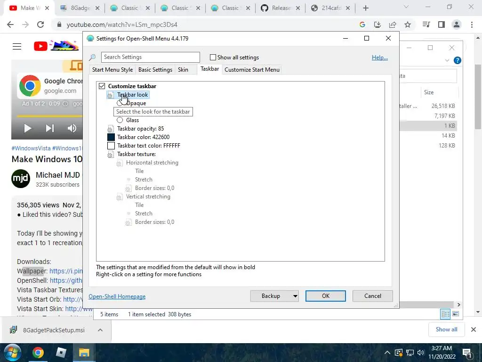The image size is (482, 362).
Task: Toggle Chrome's side panel icon
Action: click(442, 25)
